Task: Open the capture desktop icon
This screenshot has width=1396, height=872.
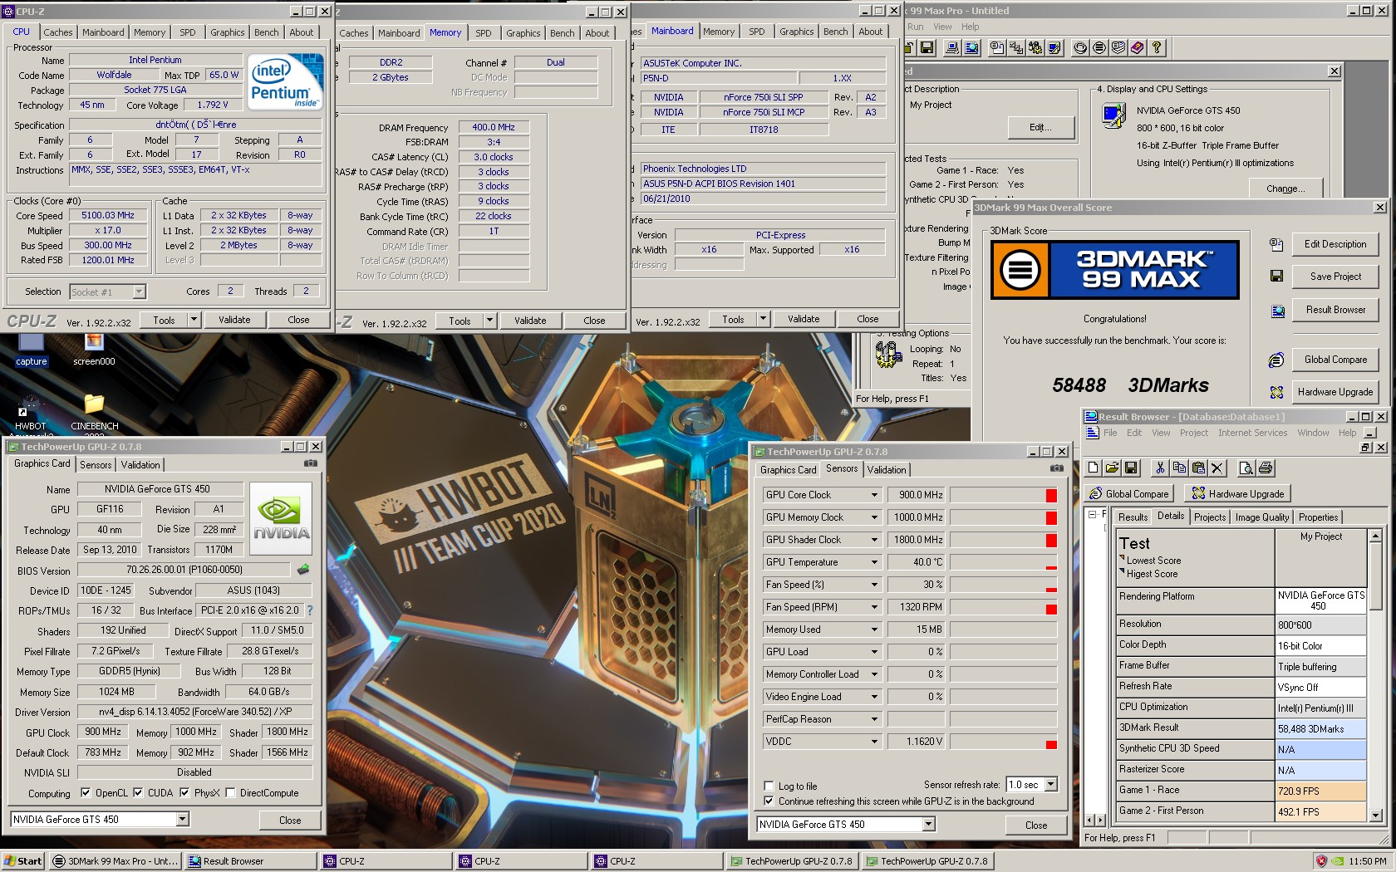Action: [32, 350]
